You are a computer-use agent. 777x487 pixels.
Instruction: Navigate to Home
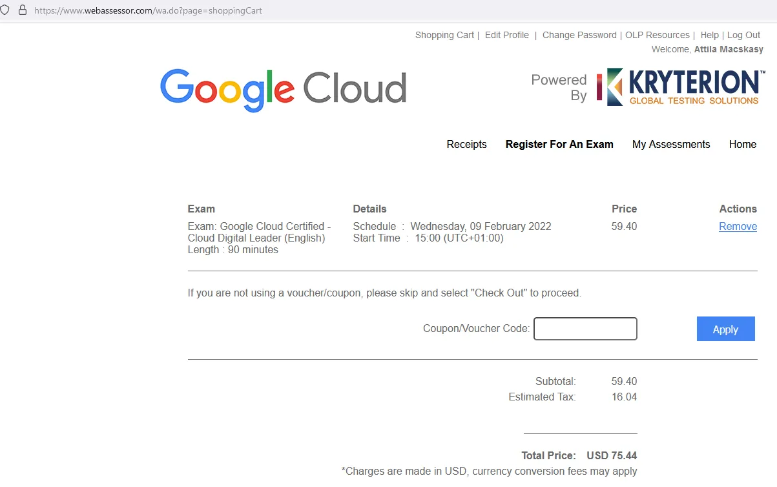click(x=742, y=144)
